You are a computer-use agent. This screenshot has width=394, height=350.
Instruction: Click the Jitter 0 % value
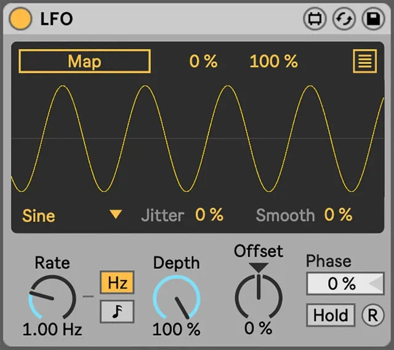209,215
